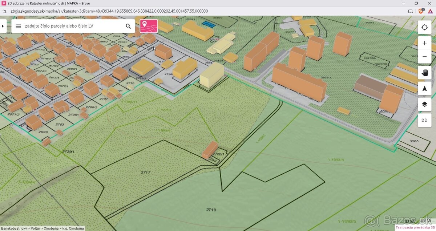Select parcel 2717 on the map
436x231 pixels.
pyautogui.click(x=145, y=172)
